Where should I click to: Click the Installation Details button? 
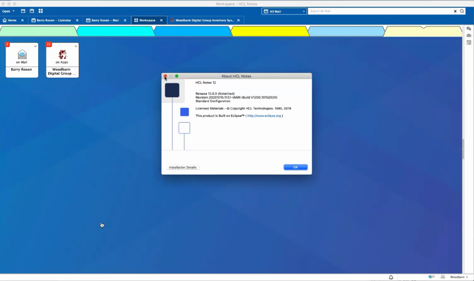182,167
